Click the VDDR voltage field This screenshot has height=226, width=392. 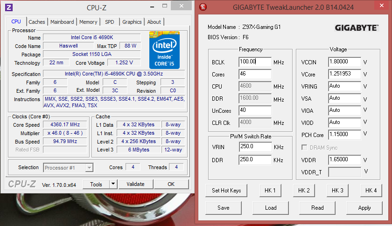(x=344, y=159)
